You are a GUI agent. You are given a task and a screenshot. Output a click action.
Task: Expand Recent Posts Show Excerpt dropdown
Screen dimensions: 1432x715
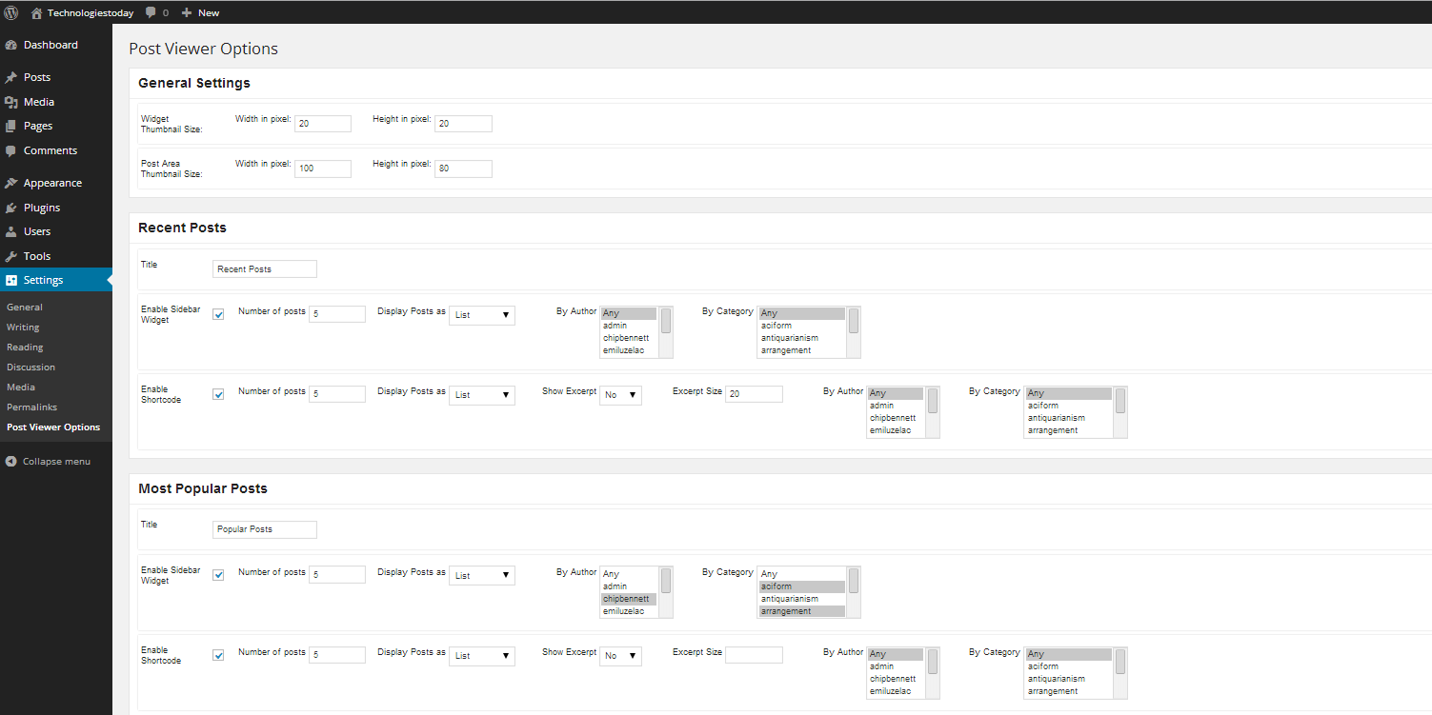click(620, 395)
